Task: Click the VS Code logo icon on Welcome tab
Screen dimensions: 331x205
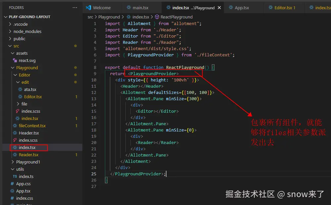Action: [x=88, y=8]
